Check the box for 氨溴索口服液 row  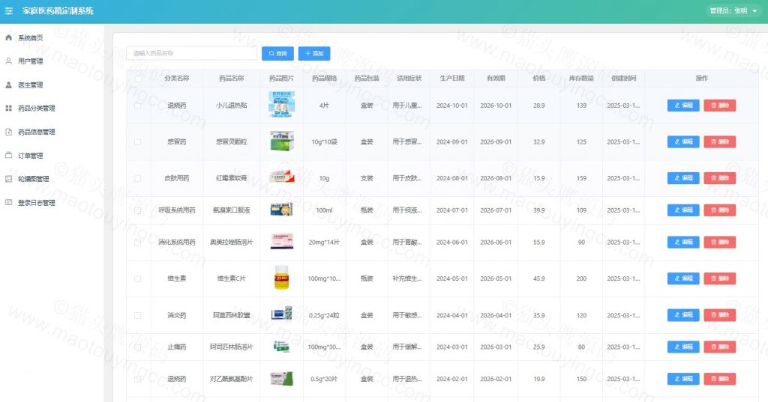click(x=138, y=210)
